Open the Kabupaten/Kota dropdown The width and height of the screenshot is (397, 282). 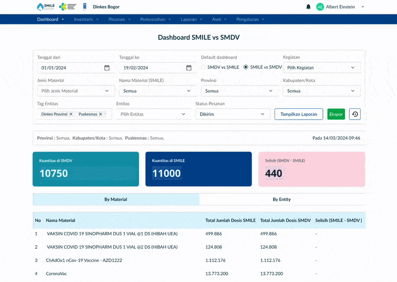tap(322, 91)
